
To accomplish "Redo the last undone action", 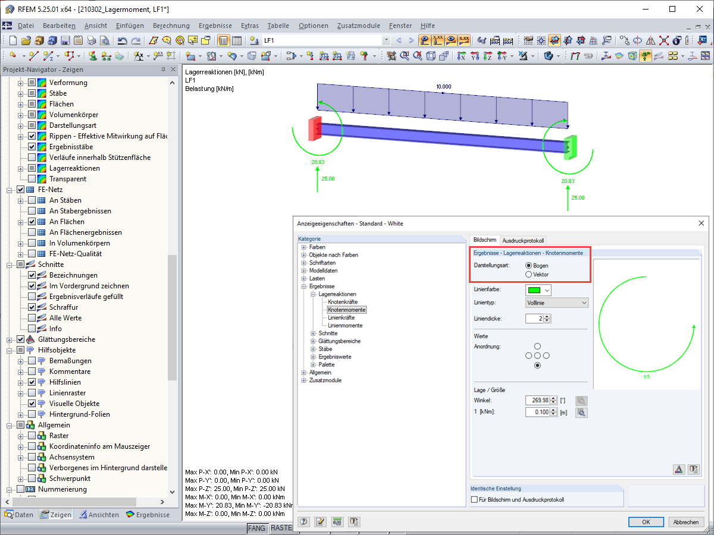I will click(136, 40).
